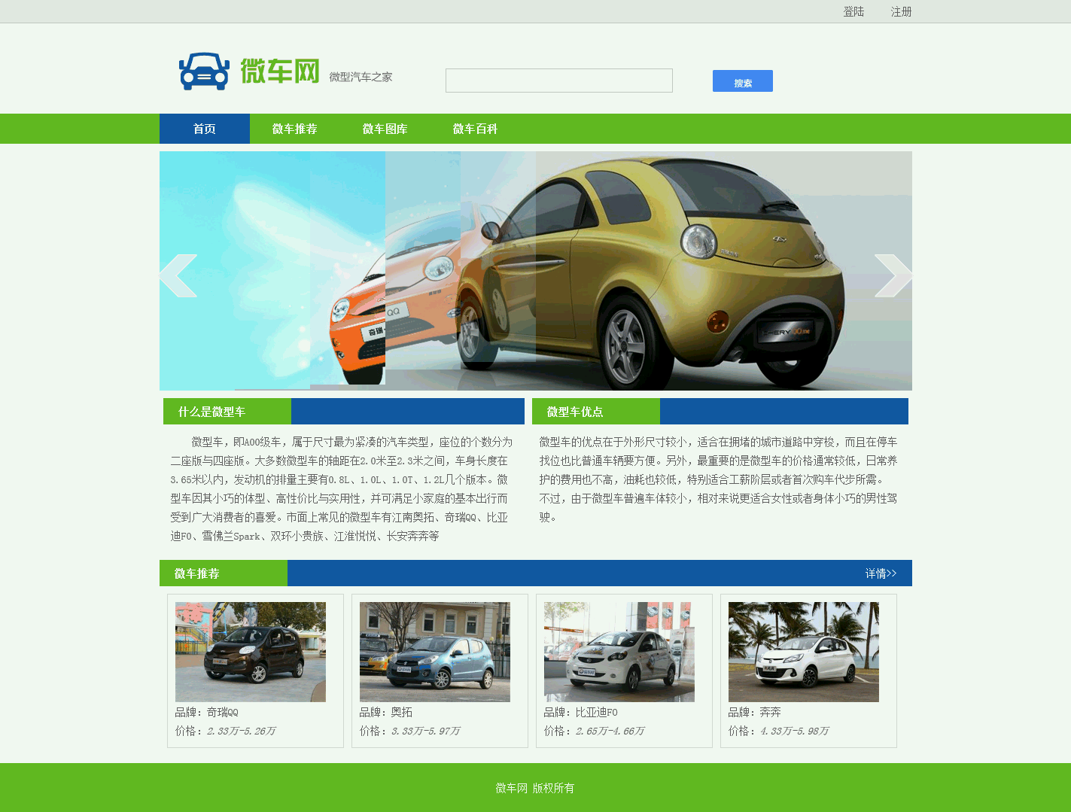Select the 首页 navigation tab
This screenshot has width=1071, height=812.
click(x=205, y=129)
